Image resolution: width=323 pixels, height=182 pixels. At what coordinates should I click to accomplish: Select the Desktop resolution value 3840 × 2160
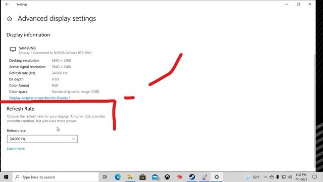point(61,61)
